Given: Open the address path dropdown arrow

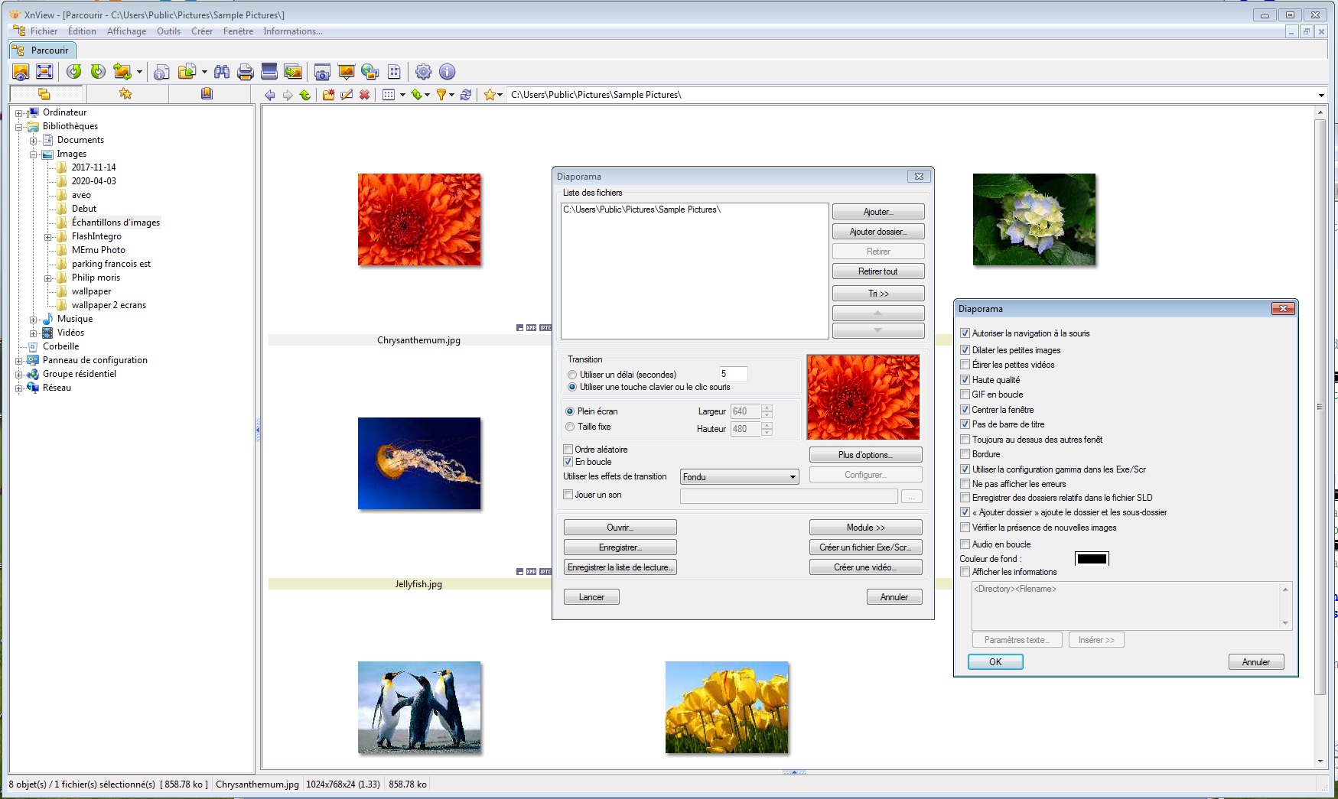Looking at the screenshot, I should (x=1321, y=96).
